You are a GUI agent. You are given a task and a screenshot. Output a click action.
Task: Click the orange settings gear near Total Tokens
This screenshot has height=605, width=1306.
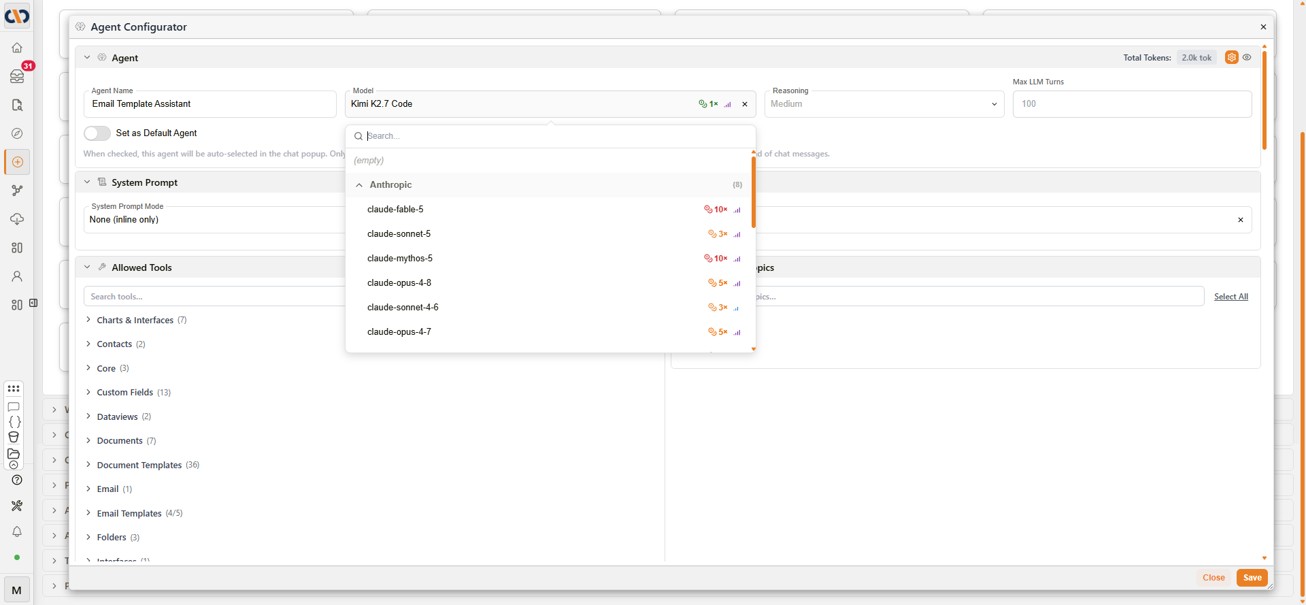1232,57
